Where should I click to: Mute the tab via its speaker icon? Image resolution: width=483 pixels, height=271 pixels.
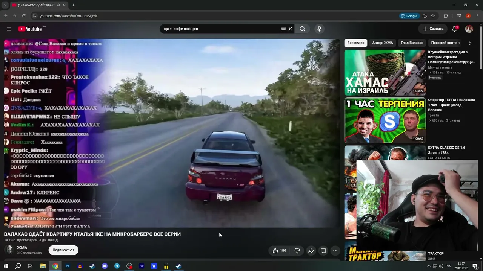coord(58,5)
